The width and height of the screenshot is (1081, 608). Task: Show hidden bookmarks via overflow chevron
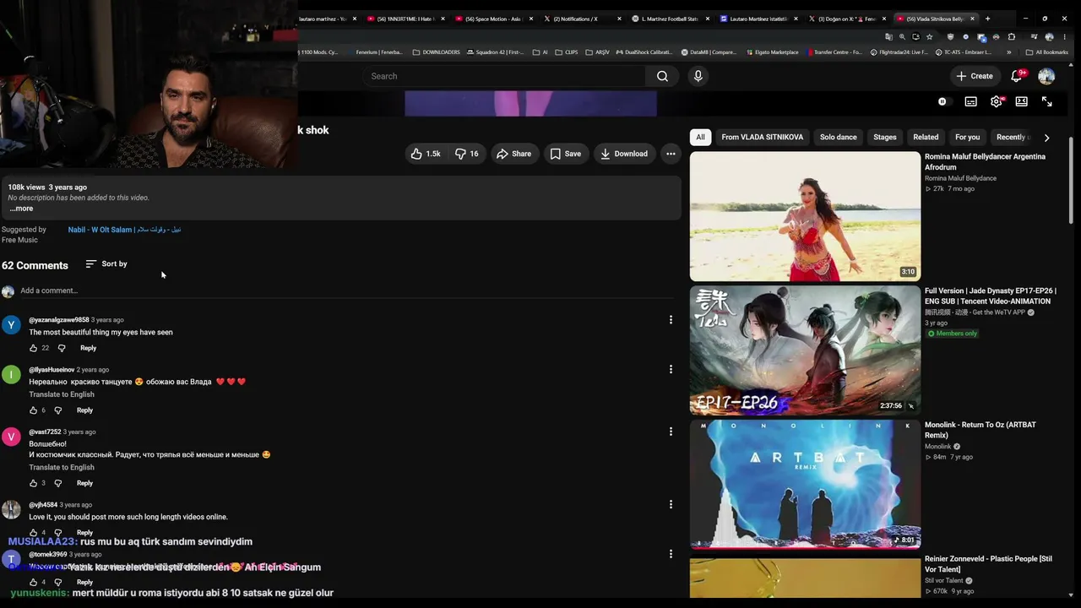pos(1009,52)
